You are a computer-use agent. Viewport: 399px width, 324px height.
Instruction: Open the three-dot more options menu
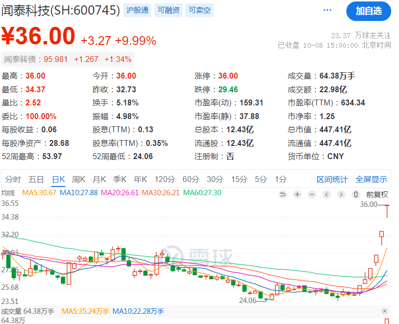327,10
